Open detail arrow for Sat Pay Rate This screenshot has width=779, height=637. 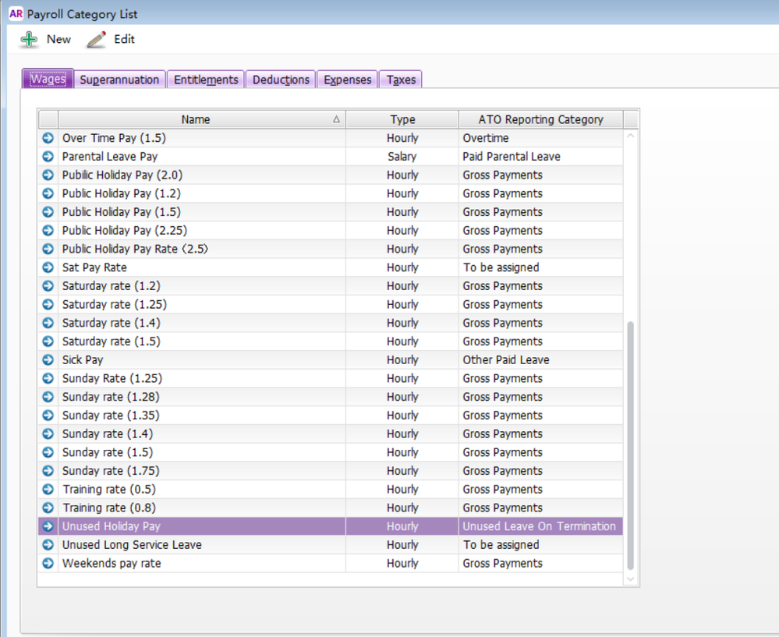coord(48,267)
